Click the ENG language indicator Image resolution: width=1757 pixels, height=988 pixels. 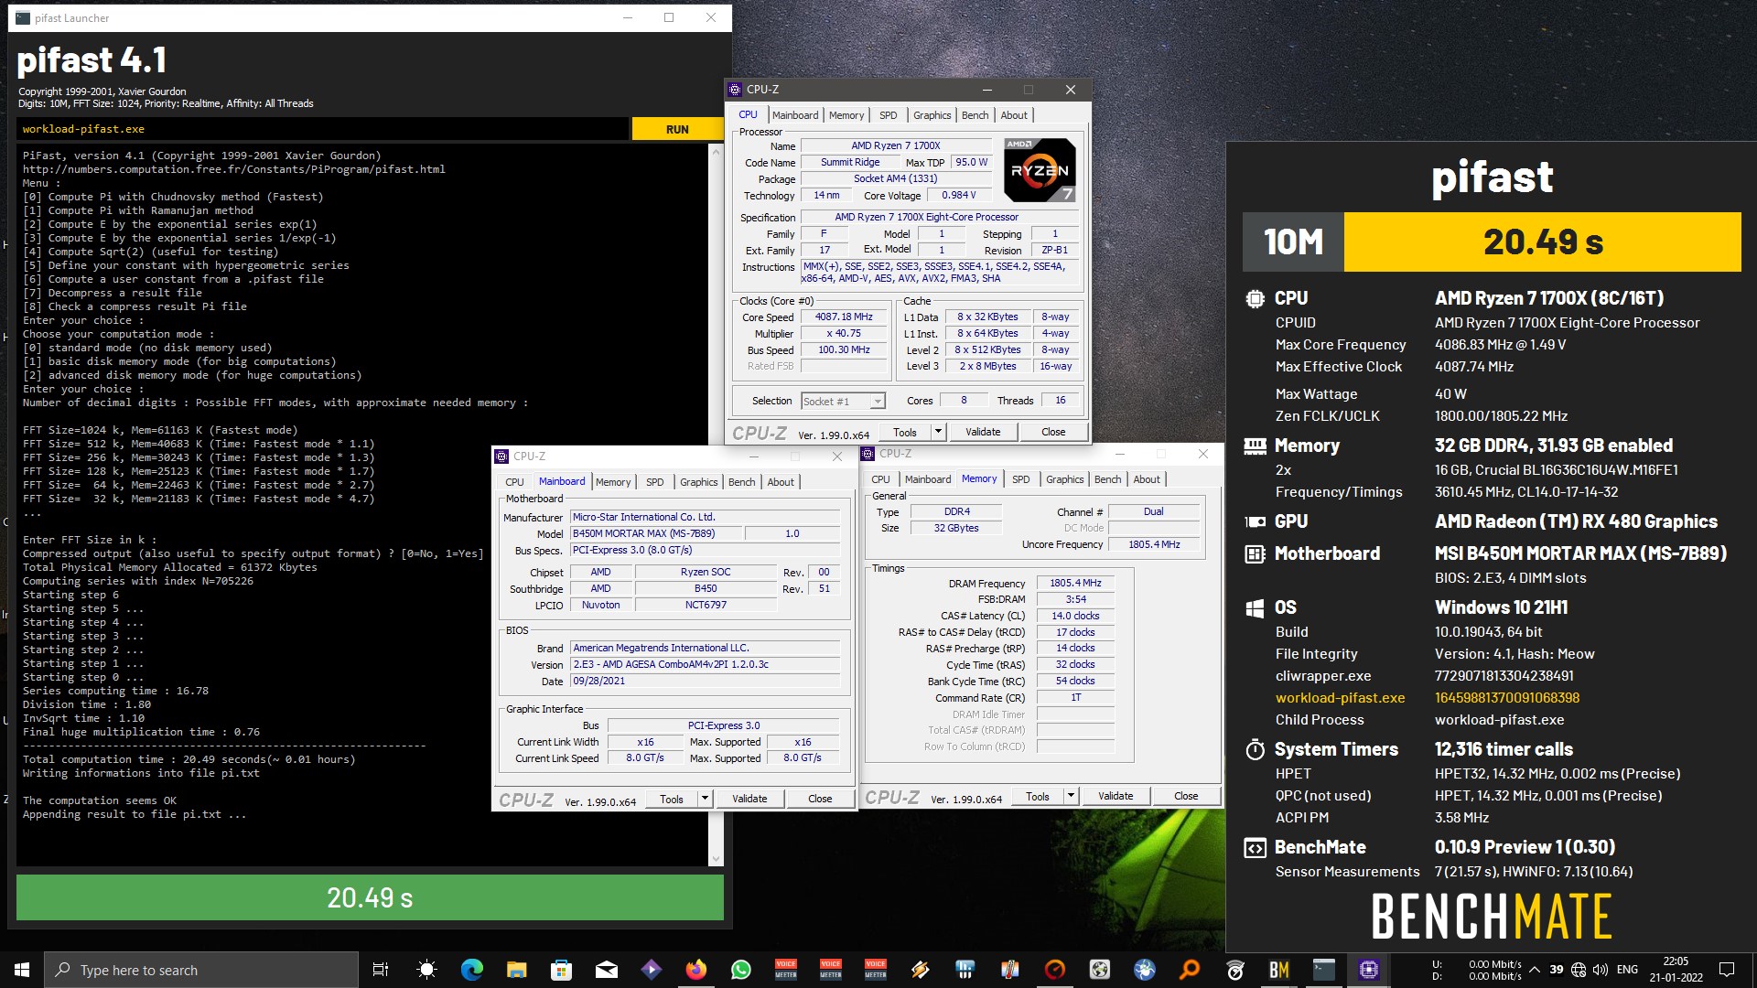coord(1627,970)
